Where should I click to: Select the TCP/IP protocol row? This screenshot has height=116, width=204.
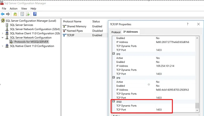[85, 35]
